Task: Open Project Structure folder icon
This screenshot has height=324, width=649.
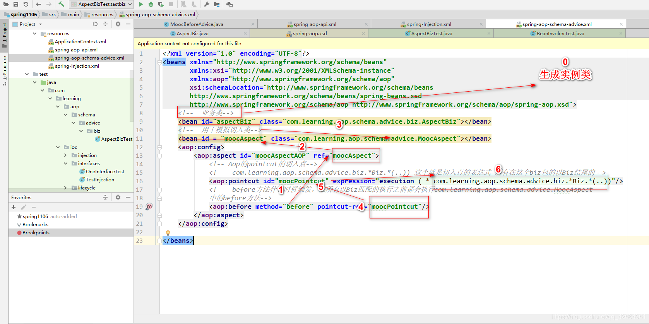Action: tap(217, 4)
